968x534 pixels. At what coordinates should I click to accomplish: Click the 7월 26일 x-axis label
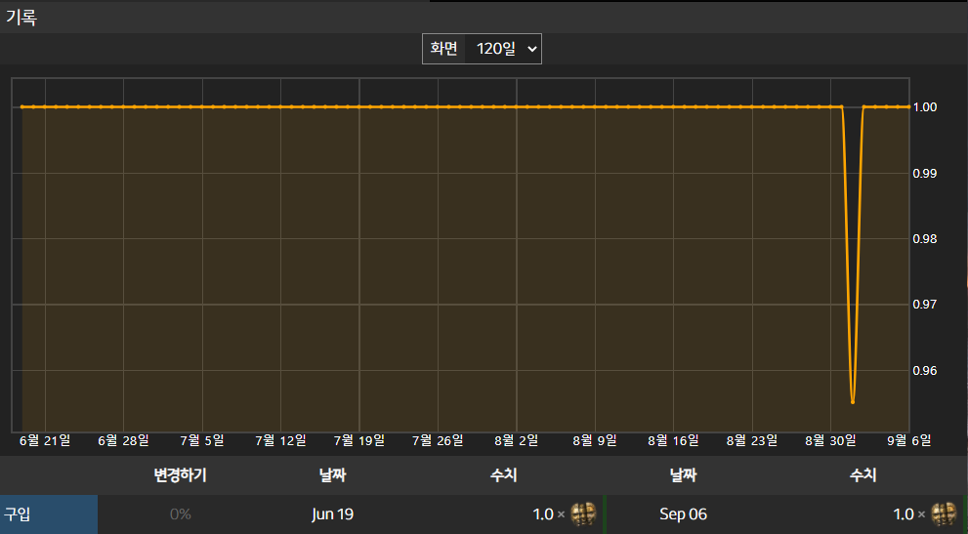(438, 441)
